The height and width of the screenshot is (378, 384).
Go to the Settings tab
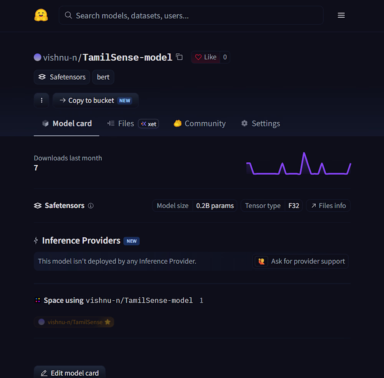(261, 123)
